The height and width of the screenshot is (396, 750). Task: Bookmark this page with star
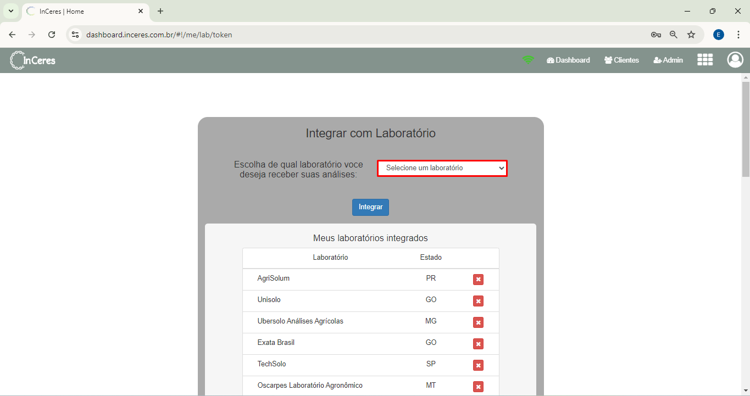pyautogui.click(x=691, y=35)
